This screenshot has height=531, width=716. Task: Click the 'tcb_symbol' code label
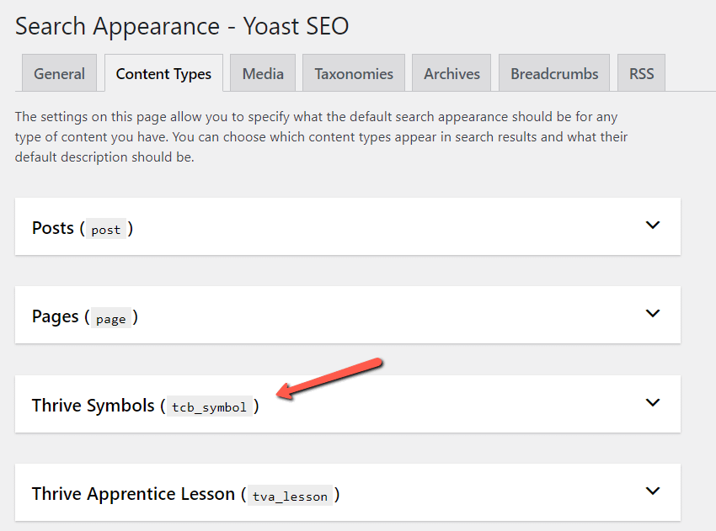[x=209, y=407]
